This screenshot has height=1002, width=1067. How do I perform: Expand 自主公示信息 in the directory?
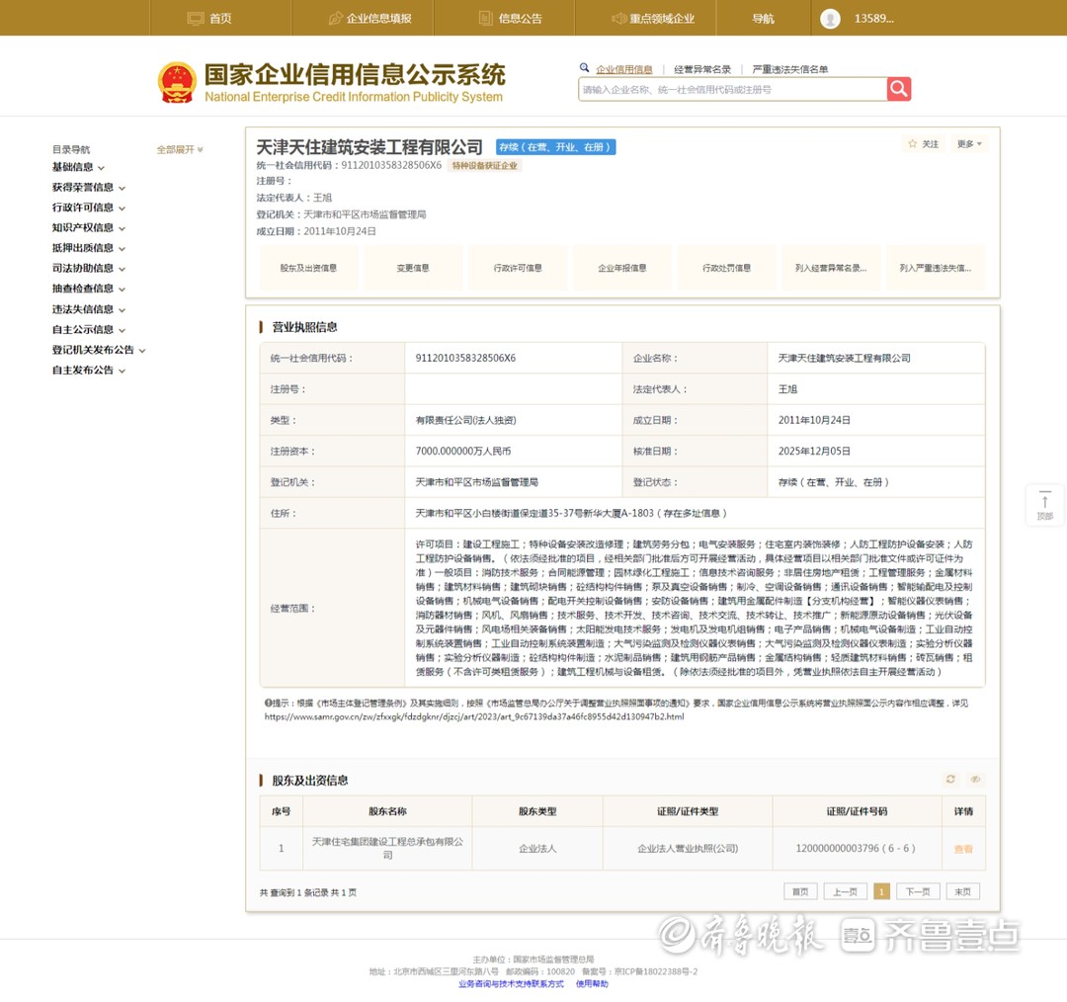point(89,329)
